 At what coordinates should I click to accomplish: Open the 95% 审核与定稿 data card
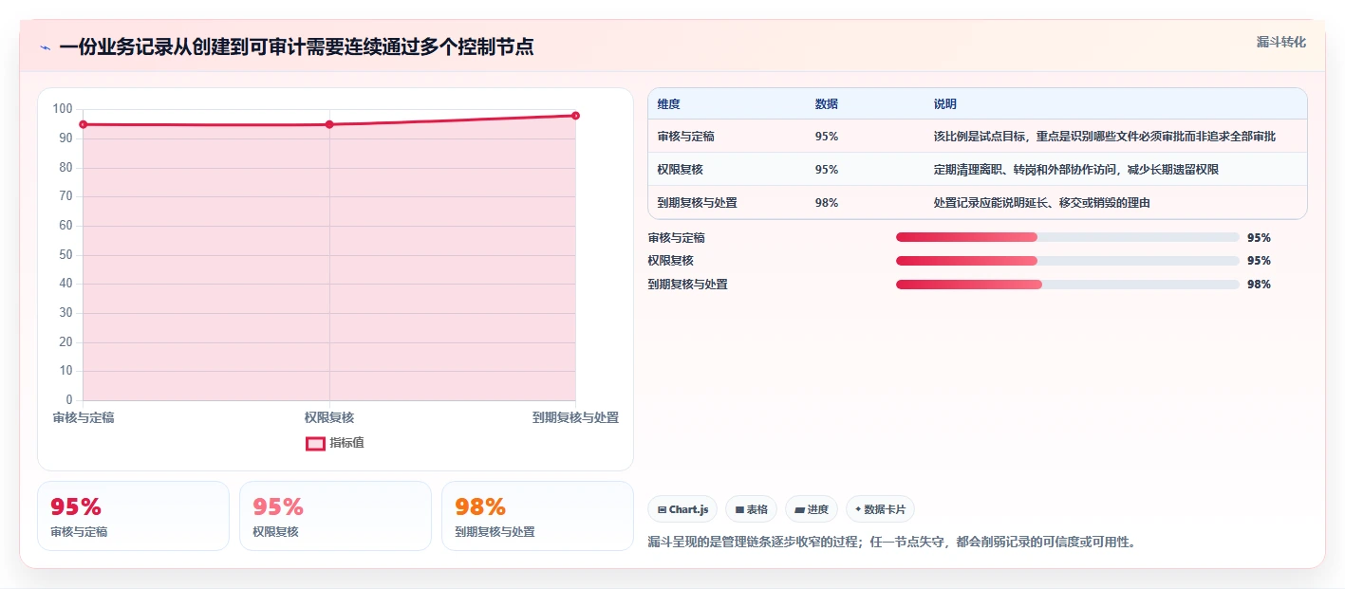[x=134, y=516]
